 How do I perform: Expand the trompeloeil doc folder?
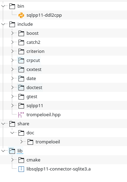[x=21, y=142]
